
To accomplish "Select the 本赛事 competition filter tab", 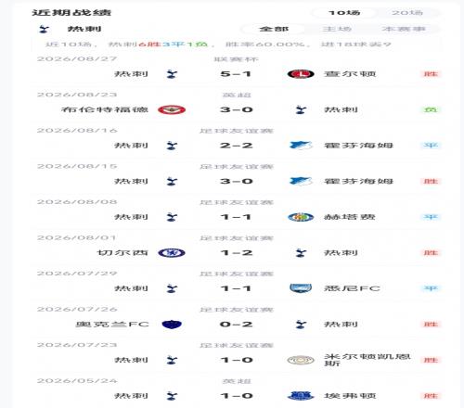I will click(x=404, y=29).
